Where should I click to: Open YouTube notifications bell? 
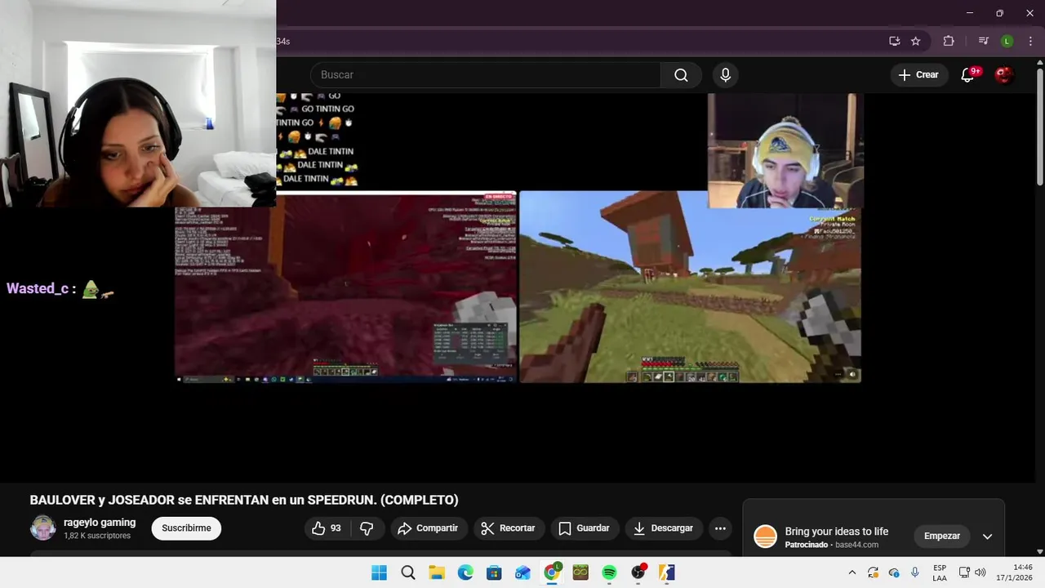pyautogui.click(x=968, y=74)
